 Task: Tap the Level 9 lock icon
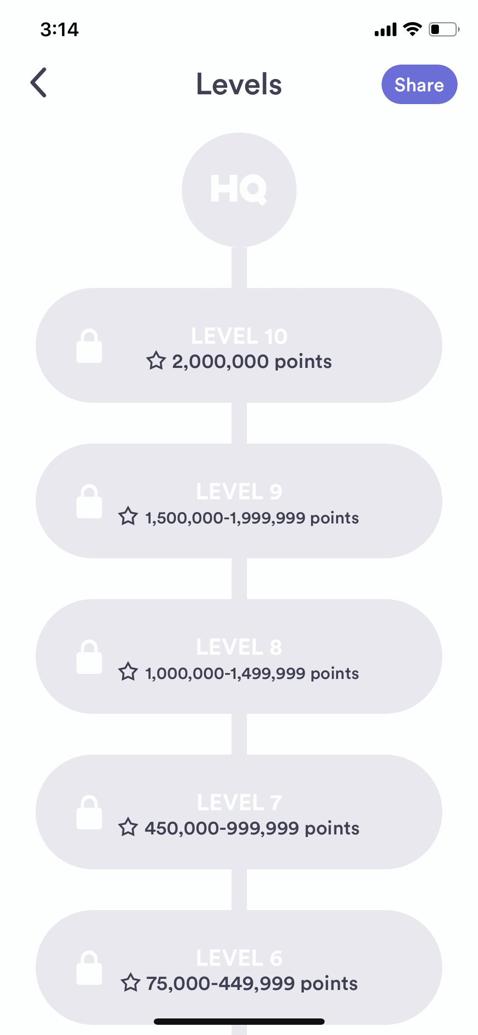tap(89, 501)
